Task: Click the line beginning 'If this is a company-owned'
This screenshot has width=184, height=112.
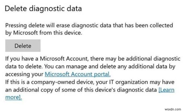Action: tap(88, 82)
